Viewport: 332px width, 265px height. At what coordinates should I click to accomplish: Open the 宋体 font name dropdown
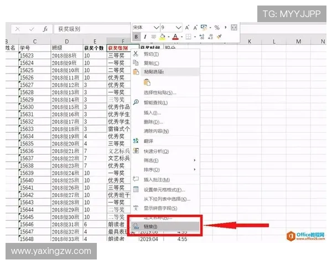tap(156, 28)
